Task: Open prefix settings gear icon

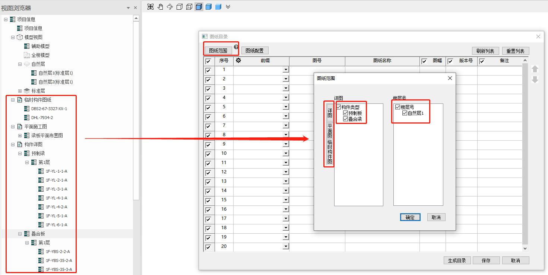Action: pyautogui.click(x=238, y=61)
